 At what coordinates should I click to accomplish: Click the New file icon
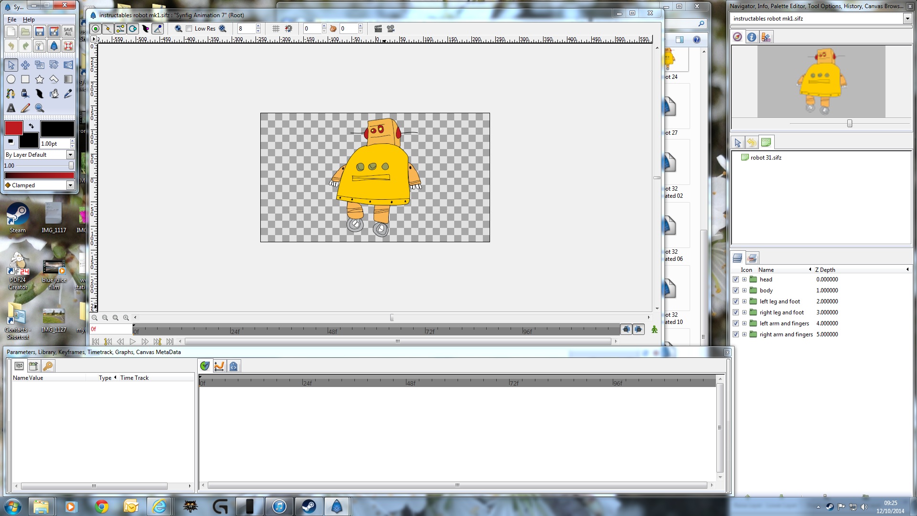[11, 32]
